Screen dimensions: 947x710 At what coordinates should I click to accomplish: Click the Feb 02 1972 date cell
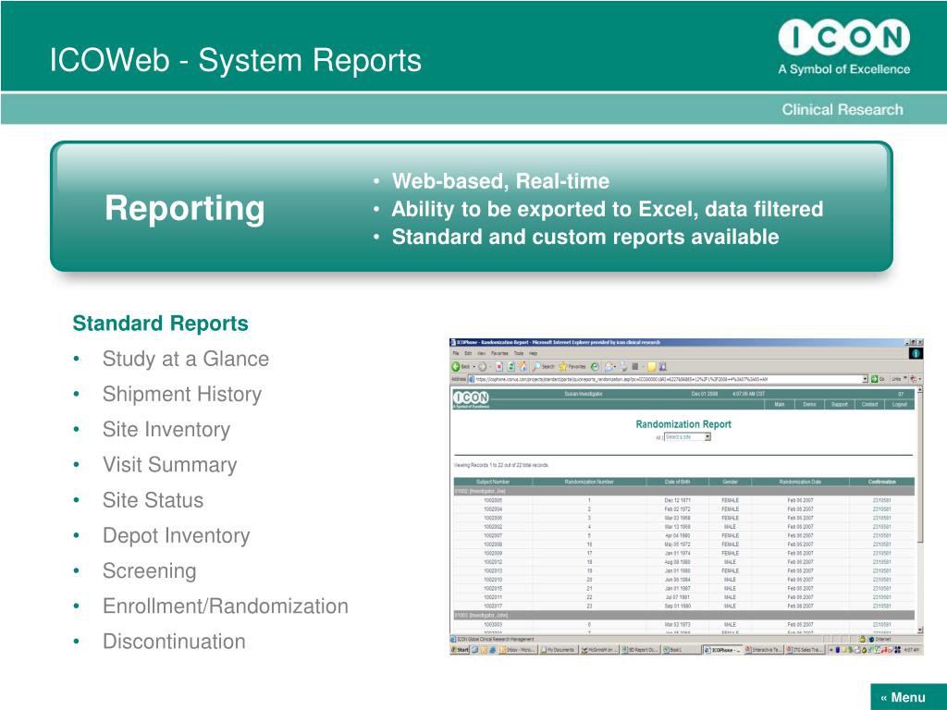tap(677, 509)
